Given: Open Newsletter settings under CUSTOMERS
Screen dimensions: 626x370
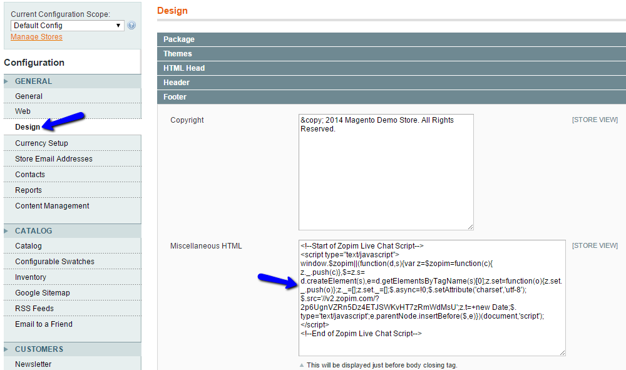Looking at the screenshot, I should 33,364.
